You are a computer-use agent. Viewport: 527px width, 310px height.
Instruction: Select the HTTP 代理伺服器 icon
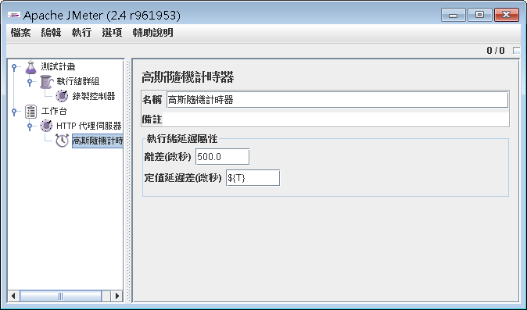coord(46,126)
